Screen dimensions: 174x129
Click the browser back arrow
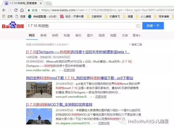coord(4,10)
